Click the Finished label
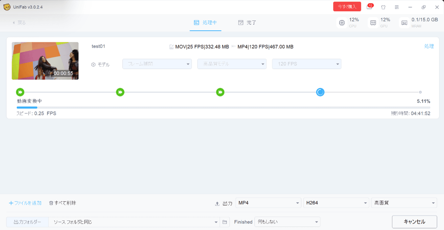The width and height of the screenshot is (444, 230). 243,222
